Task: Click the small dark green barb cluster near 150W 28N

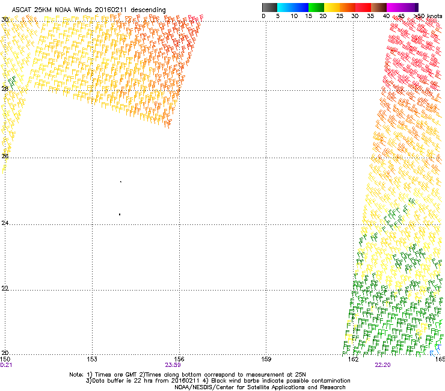Action: (x=12, y=82)
